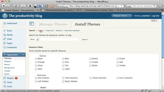Open the Widgets submenu item

(x=8, y=61)
